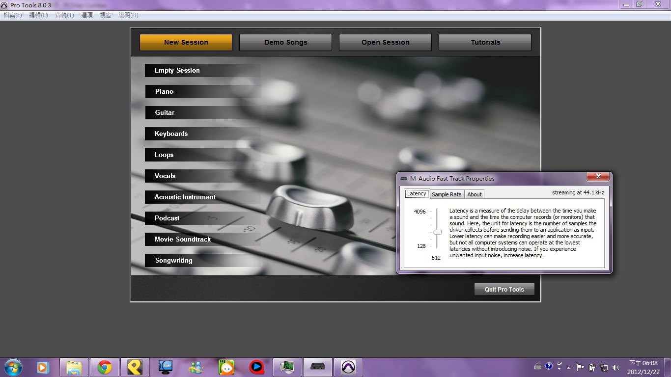Viewport: 671px width, 377px height.
Task: Open Windows Explorer folder icon in taskbar
Action: pyautogui.click(x=74, y=367)
